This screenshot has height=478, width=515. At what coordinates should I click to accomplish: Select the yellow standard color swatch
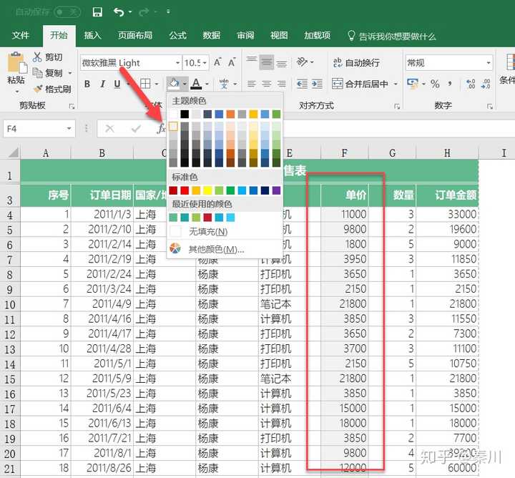(x=207, y=190)
